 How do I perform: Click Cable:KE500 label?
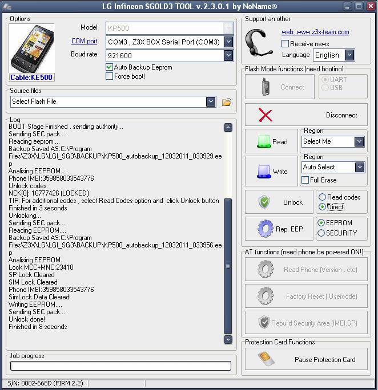point(31,78)
